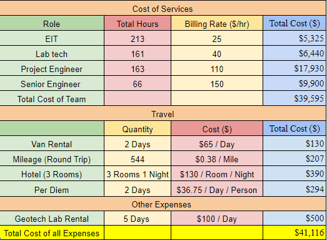
Task: Click the $100 / Day cost cell
Action: [217, 218]
